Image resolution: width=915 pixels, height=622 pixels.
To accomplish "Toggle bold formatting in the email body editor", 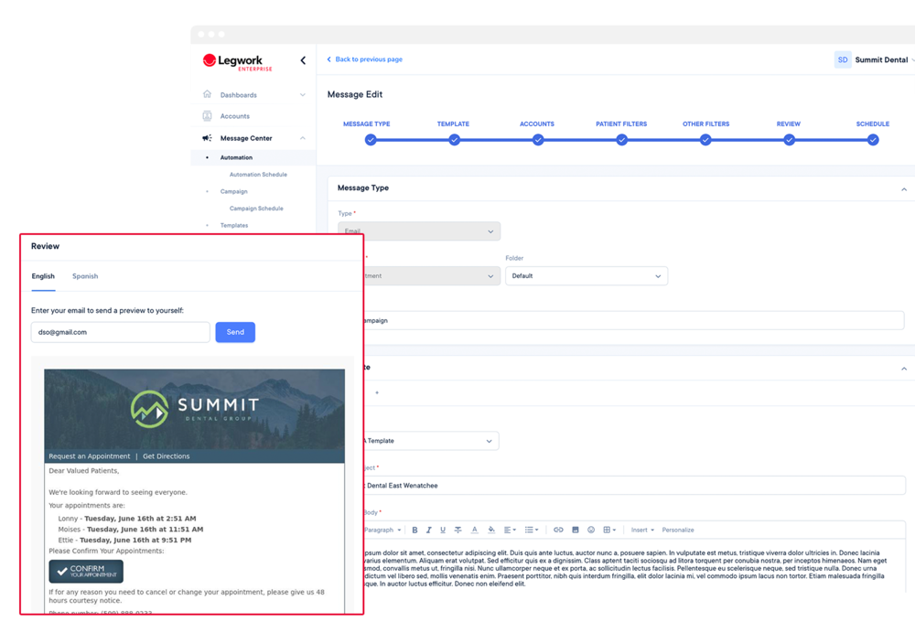I will [414, 530].
